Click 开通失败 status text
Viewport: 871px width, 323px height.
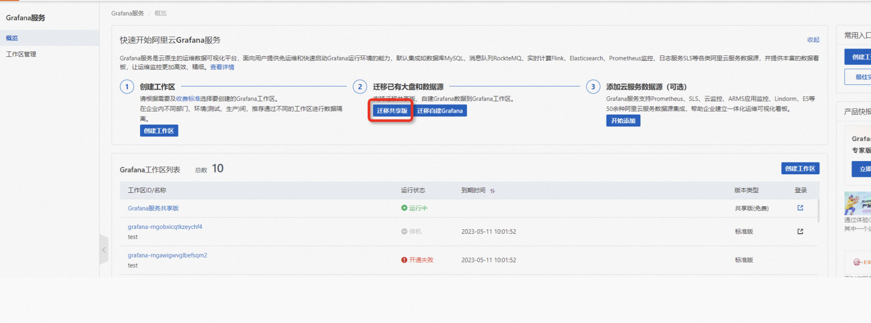click(421, 260)
